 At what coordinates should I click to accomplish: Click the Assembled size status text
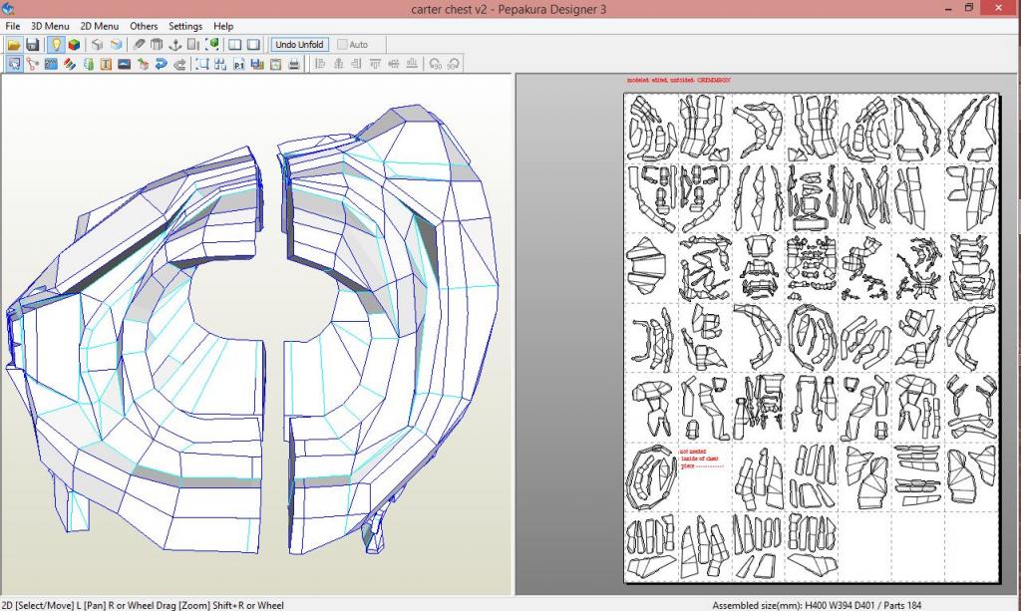tap(817, 605)
